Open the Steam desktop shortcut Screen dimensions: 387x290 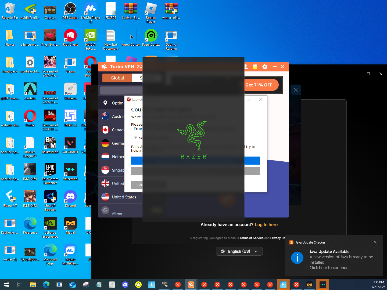(70, 65)
